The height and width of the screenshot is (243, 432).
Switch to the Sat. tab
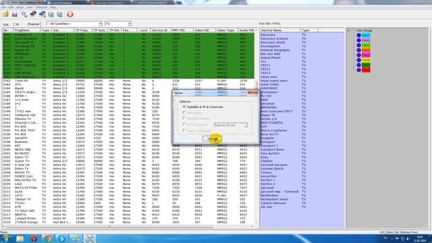(6, 24)
